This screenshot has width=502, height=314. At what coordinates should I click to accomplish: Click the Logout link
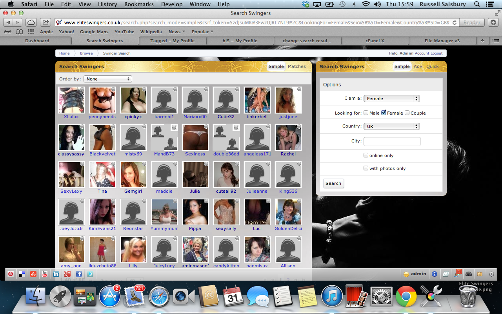pyautogui.click(x=437, y=53)
